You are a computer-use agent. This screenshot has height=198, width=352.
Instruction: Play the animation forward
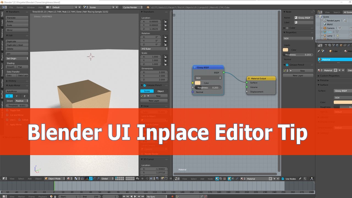(135, 196)
